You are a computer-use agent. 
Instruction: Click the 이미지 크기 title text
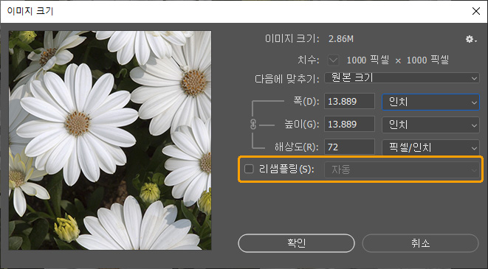click(x=30, y=11)
